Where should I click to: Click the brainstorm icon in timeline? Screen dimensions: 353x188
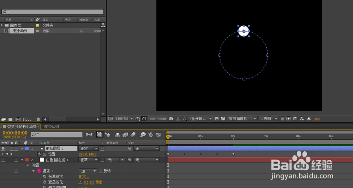coord(143,134)
